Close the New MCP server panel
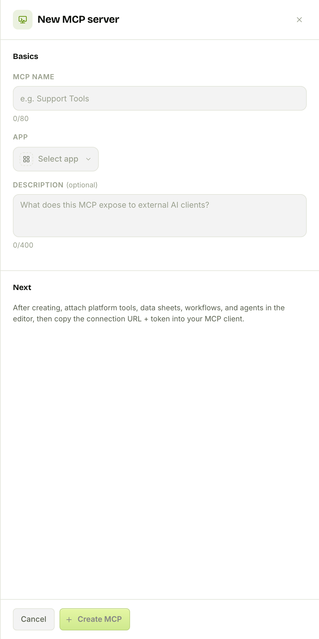The image size is (319, 639). (299, 20)
